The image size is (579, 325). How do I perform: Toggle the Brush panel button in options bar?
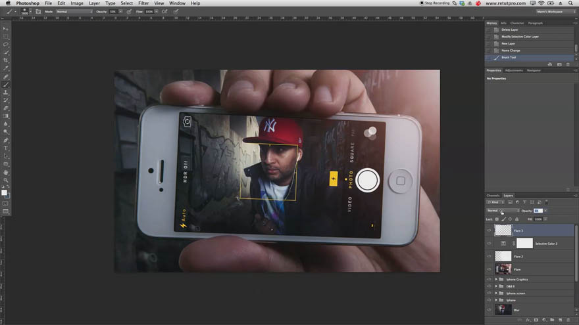click(38, 12)
